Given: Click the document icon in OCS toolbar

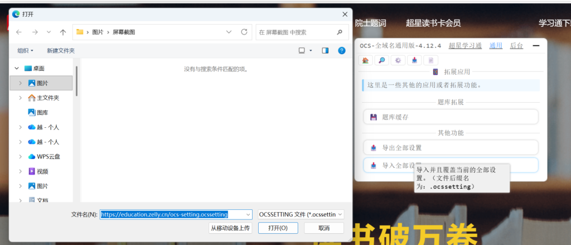Looking at the screenshot, I should [x=430, y=60].
